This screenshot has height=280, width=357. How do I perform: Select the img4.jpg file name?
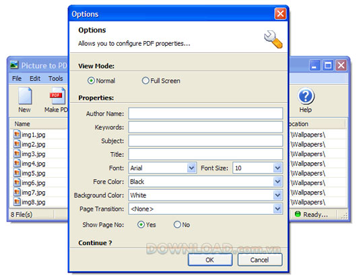(34, 164)
